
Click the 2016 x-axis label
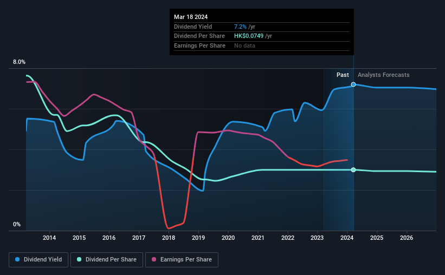click(109, 238)
